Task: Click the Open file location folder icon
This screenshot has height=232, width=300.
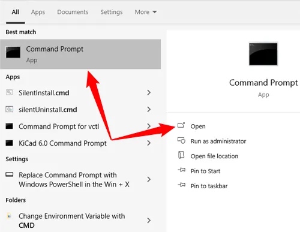Action: [x=181, y=155]
